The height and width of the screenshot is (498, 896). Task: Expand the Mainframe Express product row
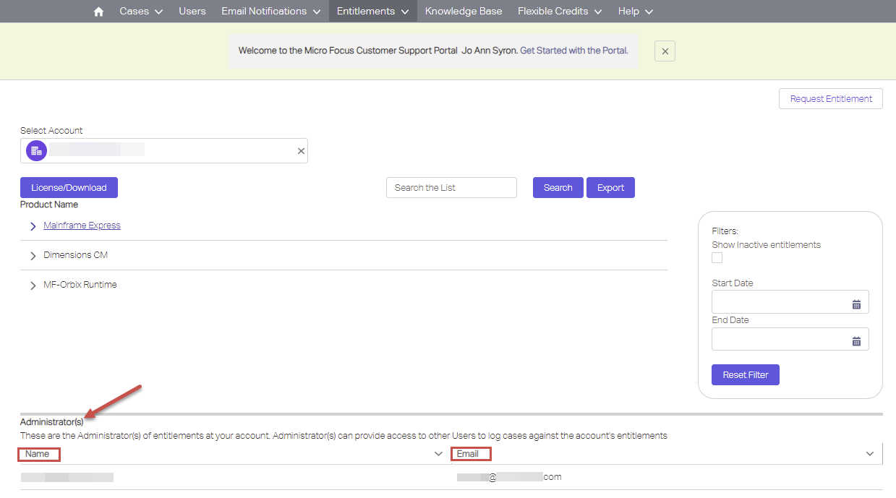(x=33, y=226)
